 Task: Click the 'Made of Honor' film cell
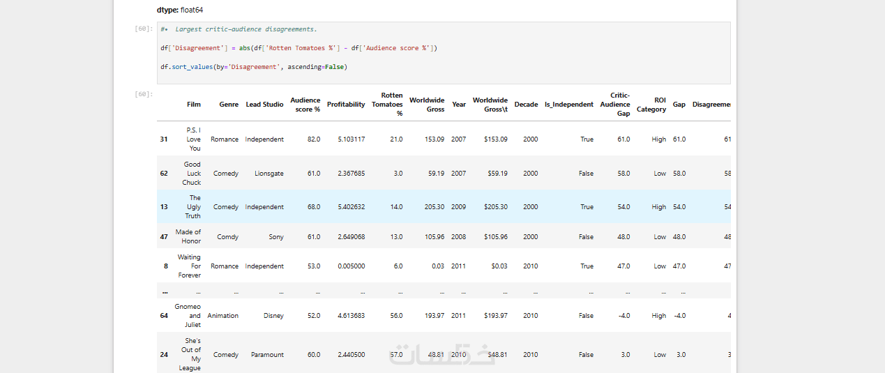click(x=188, y=237)
